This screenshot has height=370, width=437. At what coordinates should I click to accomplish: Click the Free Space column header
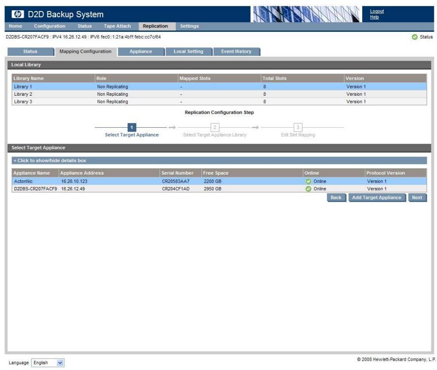click(x=252, y=173)
